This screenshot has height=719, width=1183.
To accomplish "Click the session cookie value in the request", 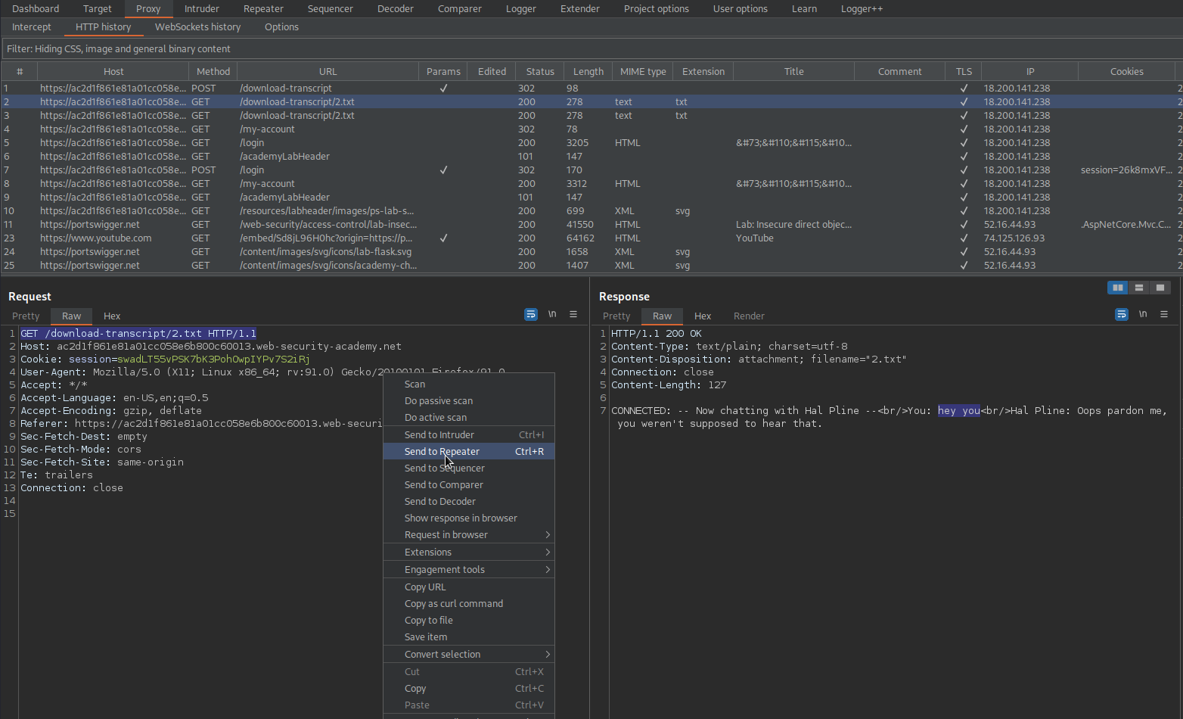I will click(x=213, y=359).
